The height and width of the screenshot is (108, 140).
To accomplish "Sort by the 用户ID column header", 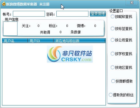I will [40, 41].
